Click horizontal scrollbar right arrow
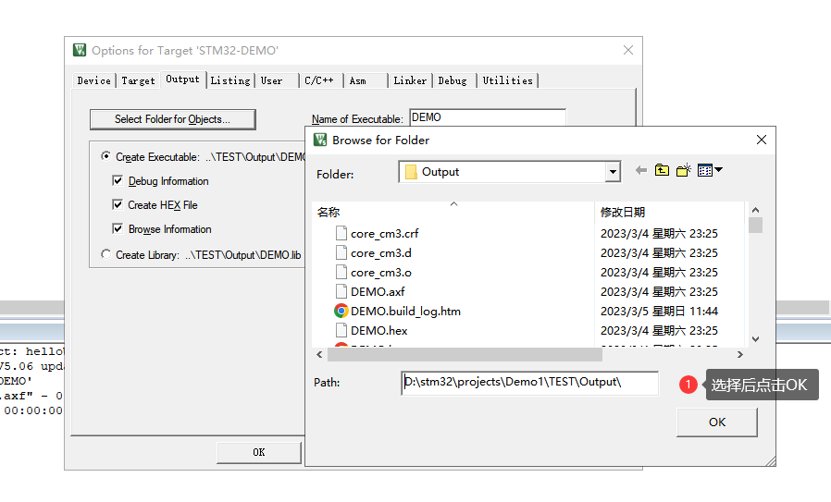Screen dimensions: 831x502 pos(739,354)
